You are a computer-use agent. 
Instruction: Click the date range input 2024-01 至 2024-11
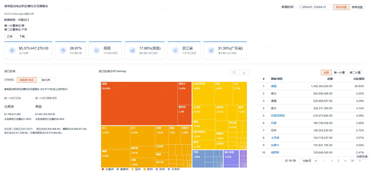point(314,7)
